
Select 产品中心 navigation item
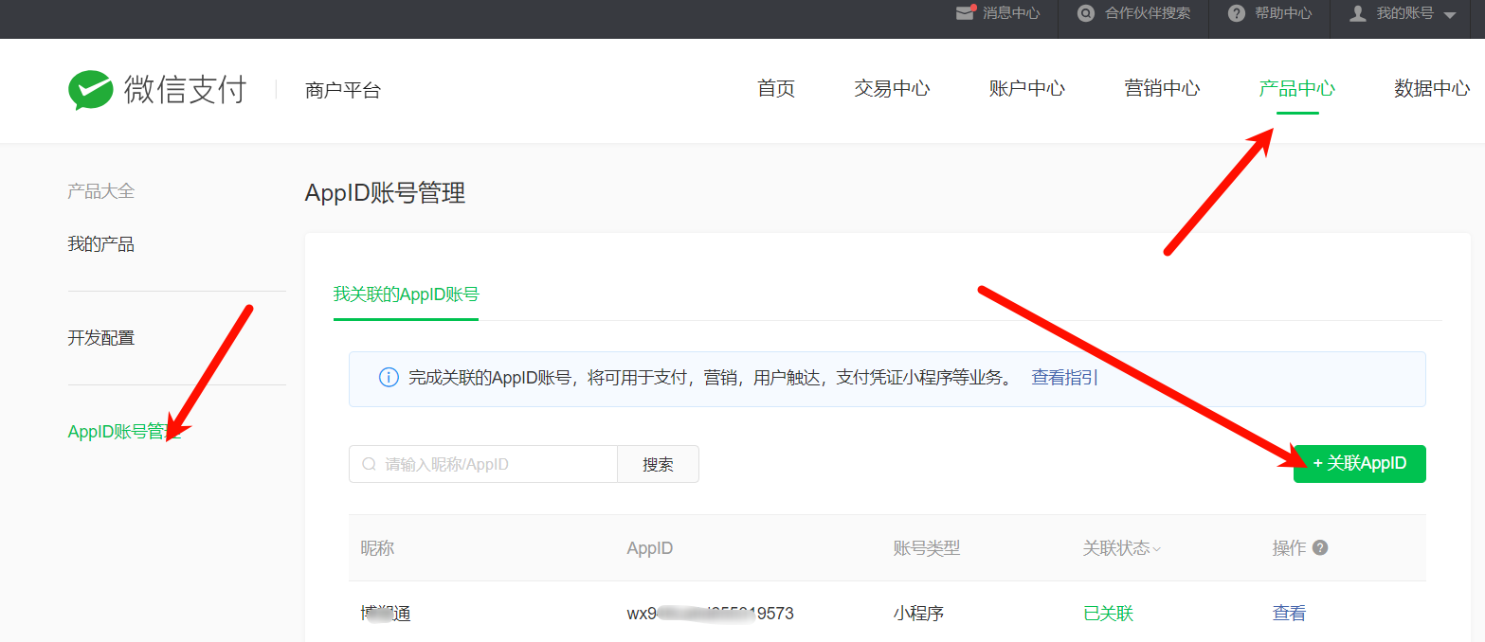pos(1297,89)
